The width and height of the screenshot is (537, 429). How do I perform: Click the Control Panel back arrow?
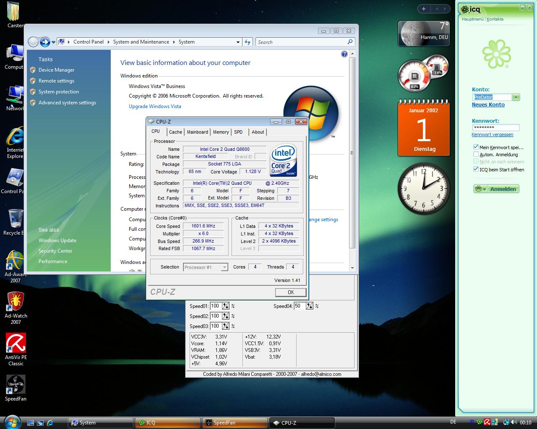33,42
